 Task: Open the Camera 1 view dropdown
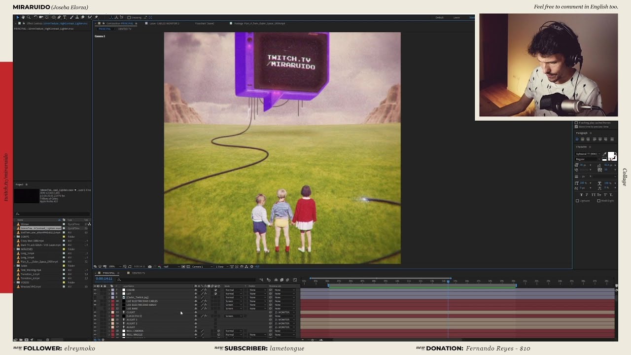(x=201, y=267)
